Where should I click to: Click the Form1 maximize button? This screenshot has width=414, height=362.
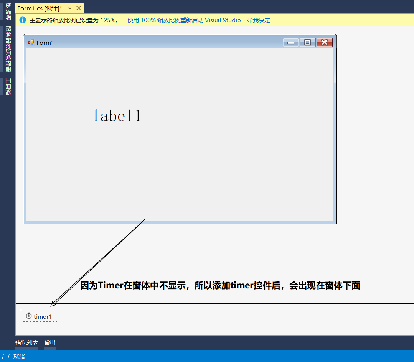(308, 43)
